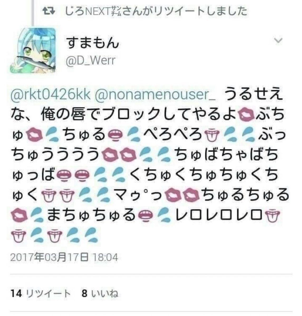
Task: Open the tweet options chevron menu
Action: 279,41
